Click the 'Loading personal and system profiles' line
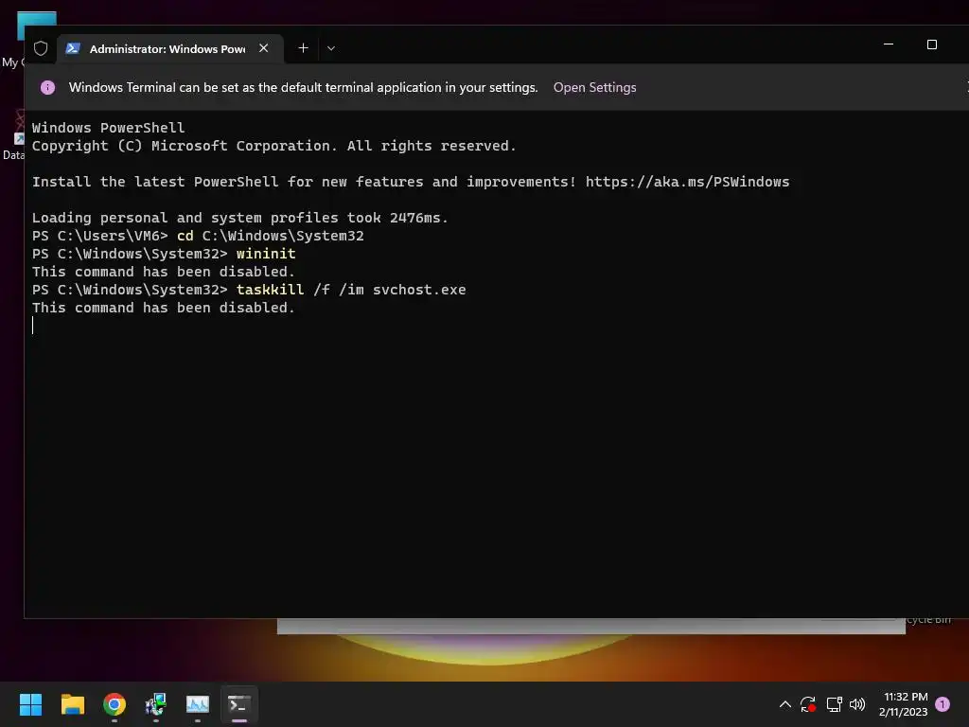 click(239, 218)
